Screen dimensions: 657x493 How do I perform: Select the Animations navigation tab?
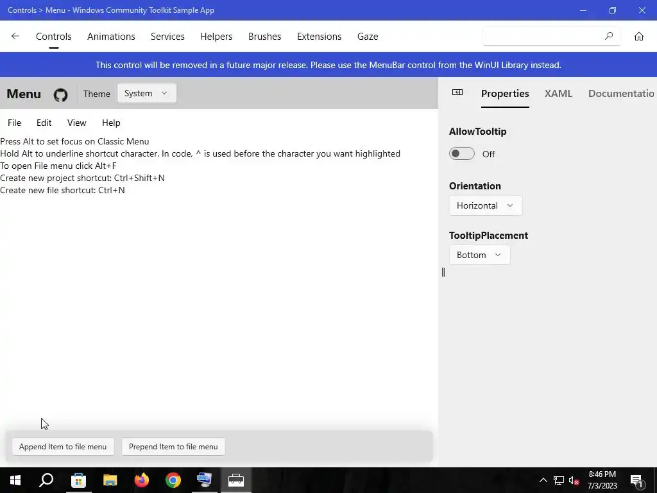(x=111, y=37)
